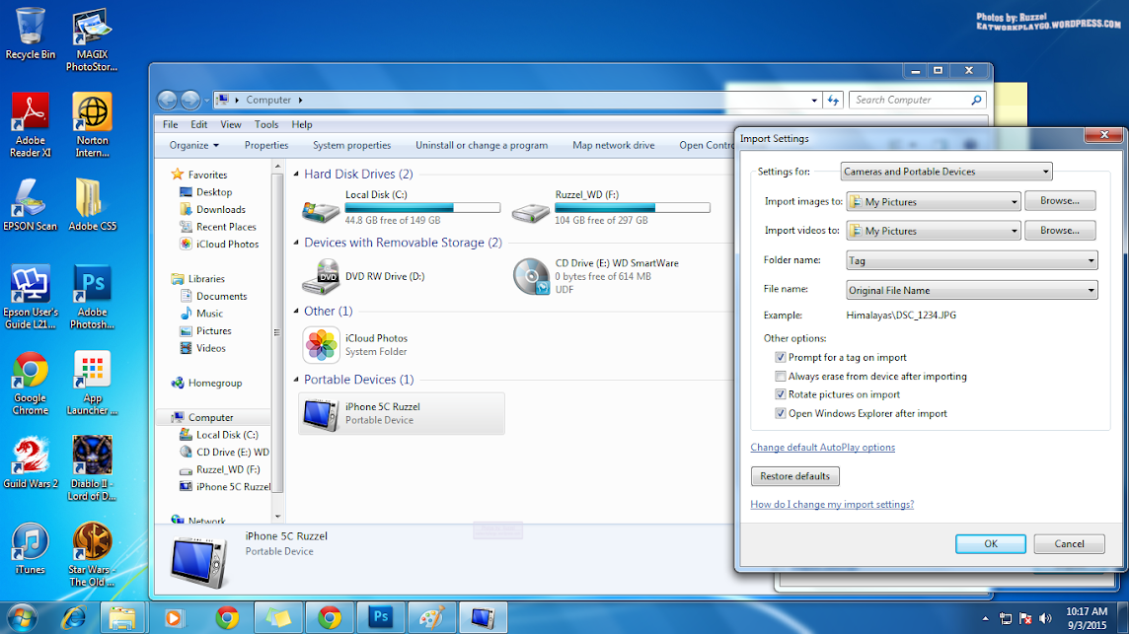
Task: Collapse Devices with Removable Storage group
Action: [297, 243]
